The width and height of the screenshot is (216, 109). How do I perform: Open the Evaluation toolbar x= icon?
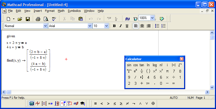51,103
